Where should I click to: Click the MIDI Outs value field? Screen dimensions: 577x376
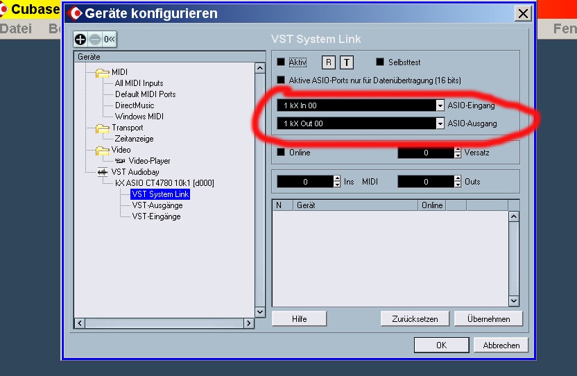pyautogui.click(x=426, y=182)
